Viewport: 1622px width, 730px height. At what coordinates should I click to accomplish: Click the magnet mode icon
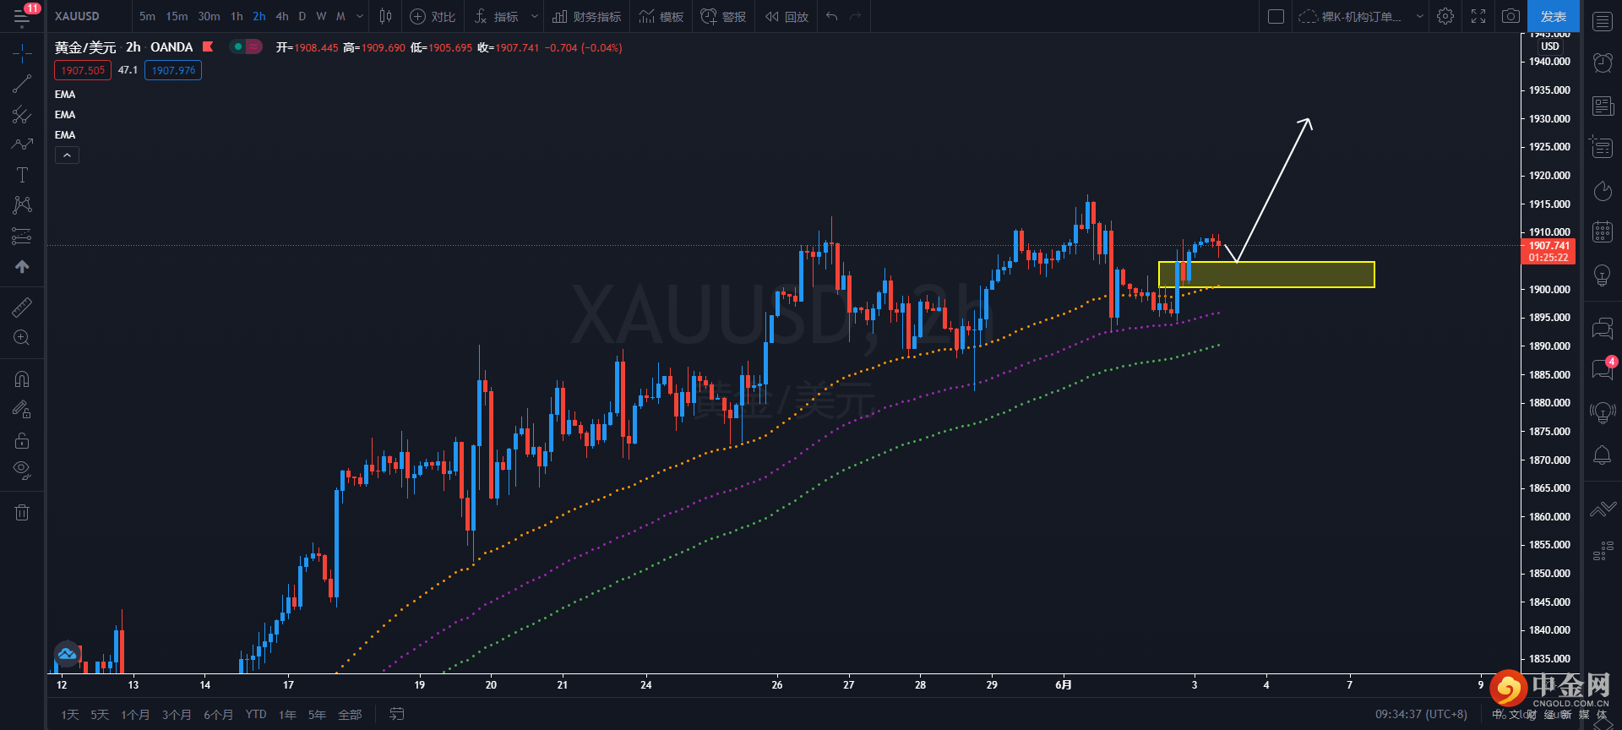tap(22, 379)
